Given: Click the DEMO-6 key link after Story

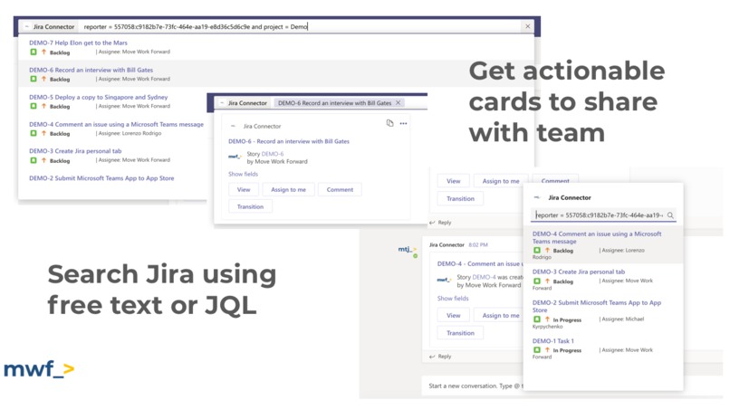Looking at the screenshot, I should [x=273, y=154].
